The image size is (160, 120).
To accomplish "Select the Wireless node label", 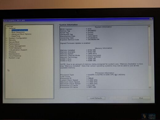I will (x=12, y=52).
